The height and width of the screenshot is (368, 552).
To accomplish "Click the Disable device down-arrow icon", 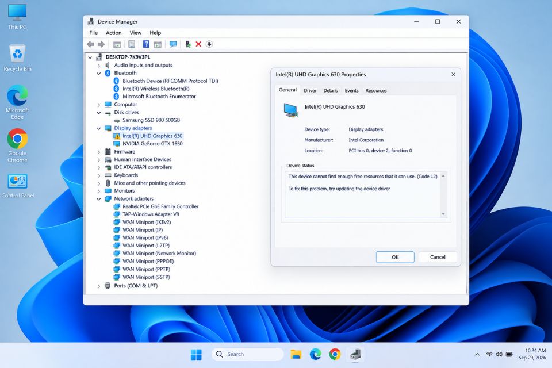I will point(209,44).
